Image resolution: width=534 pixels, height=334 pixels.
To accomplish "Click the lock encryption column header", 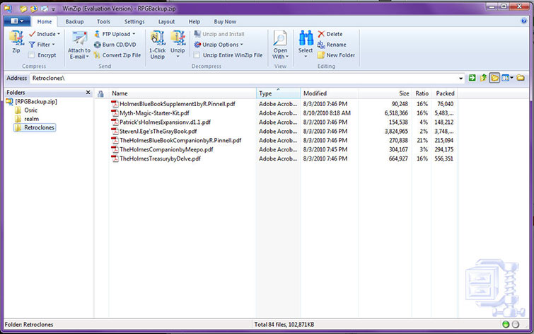I will [101, 93].
